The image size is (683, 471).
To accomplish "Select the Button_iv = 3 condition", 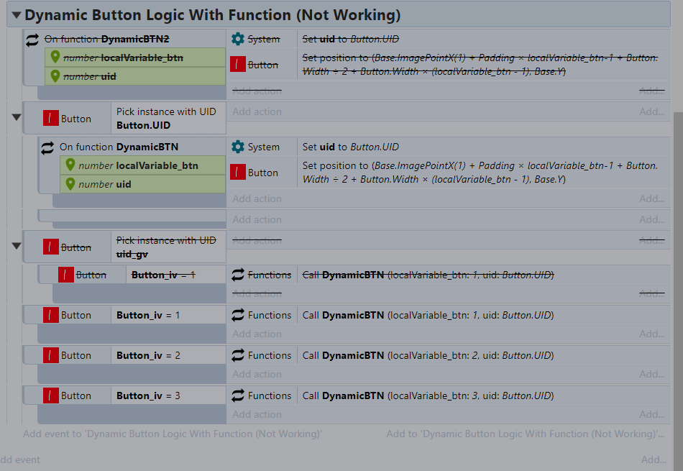I will click(x=148, y=395).
